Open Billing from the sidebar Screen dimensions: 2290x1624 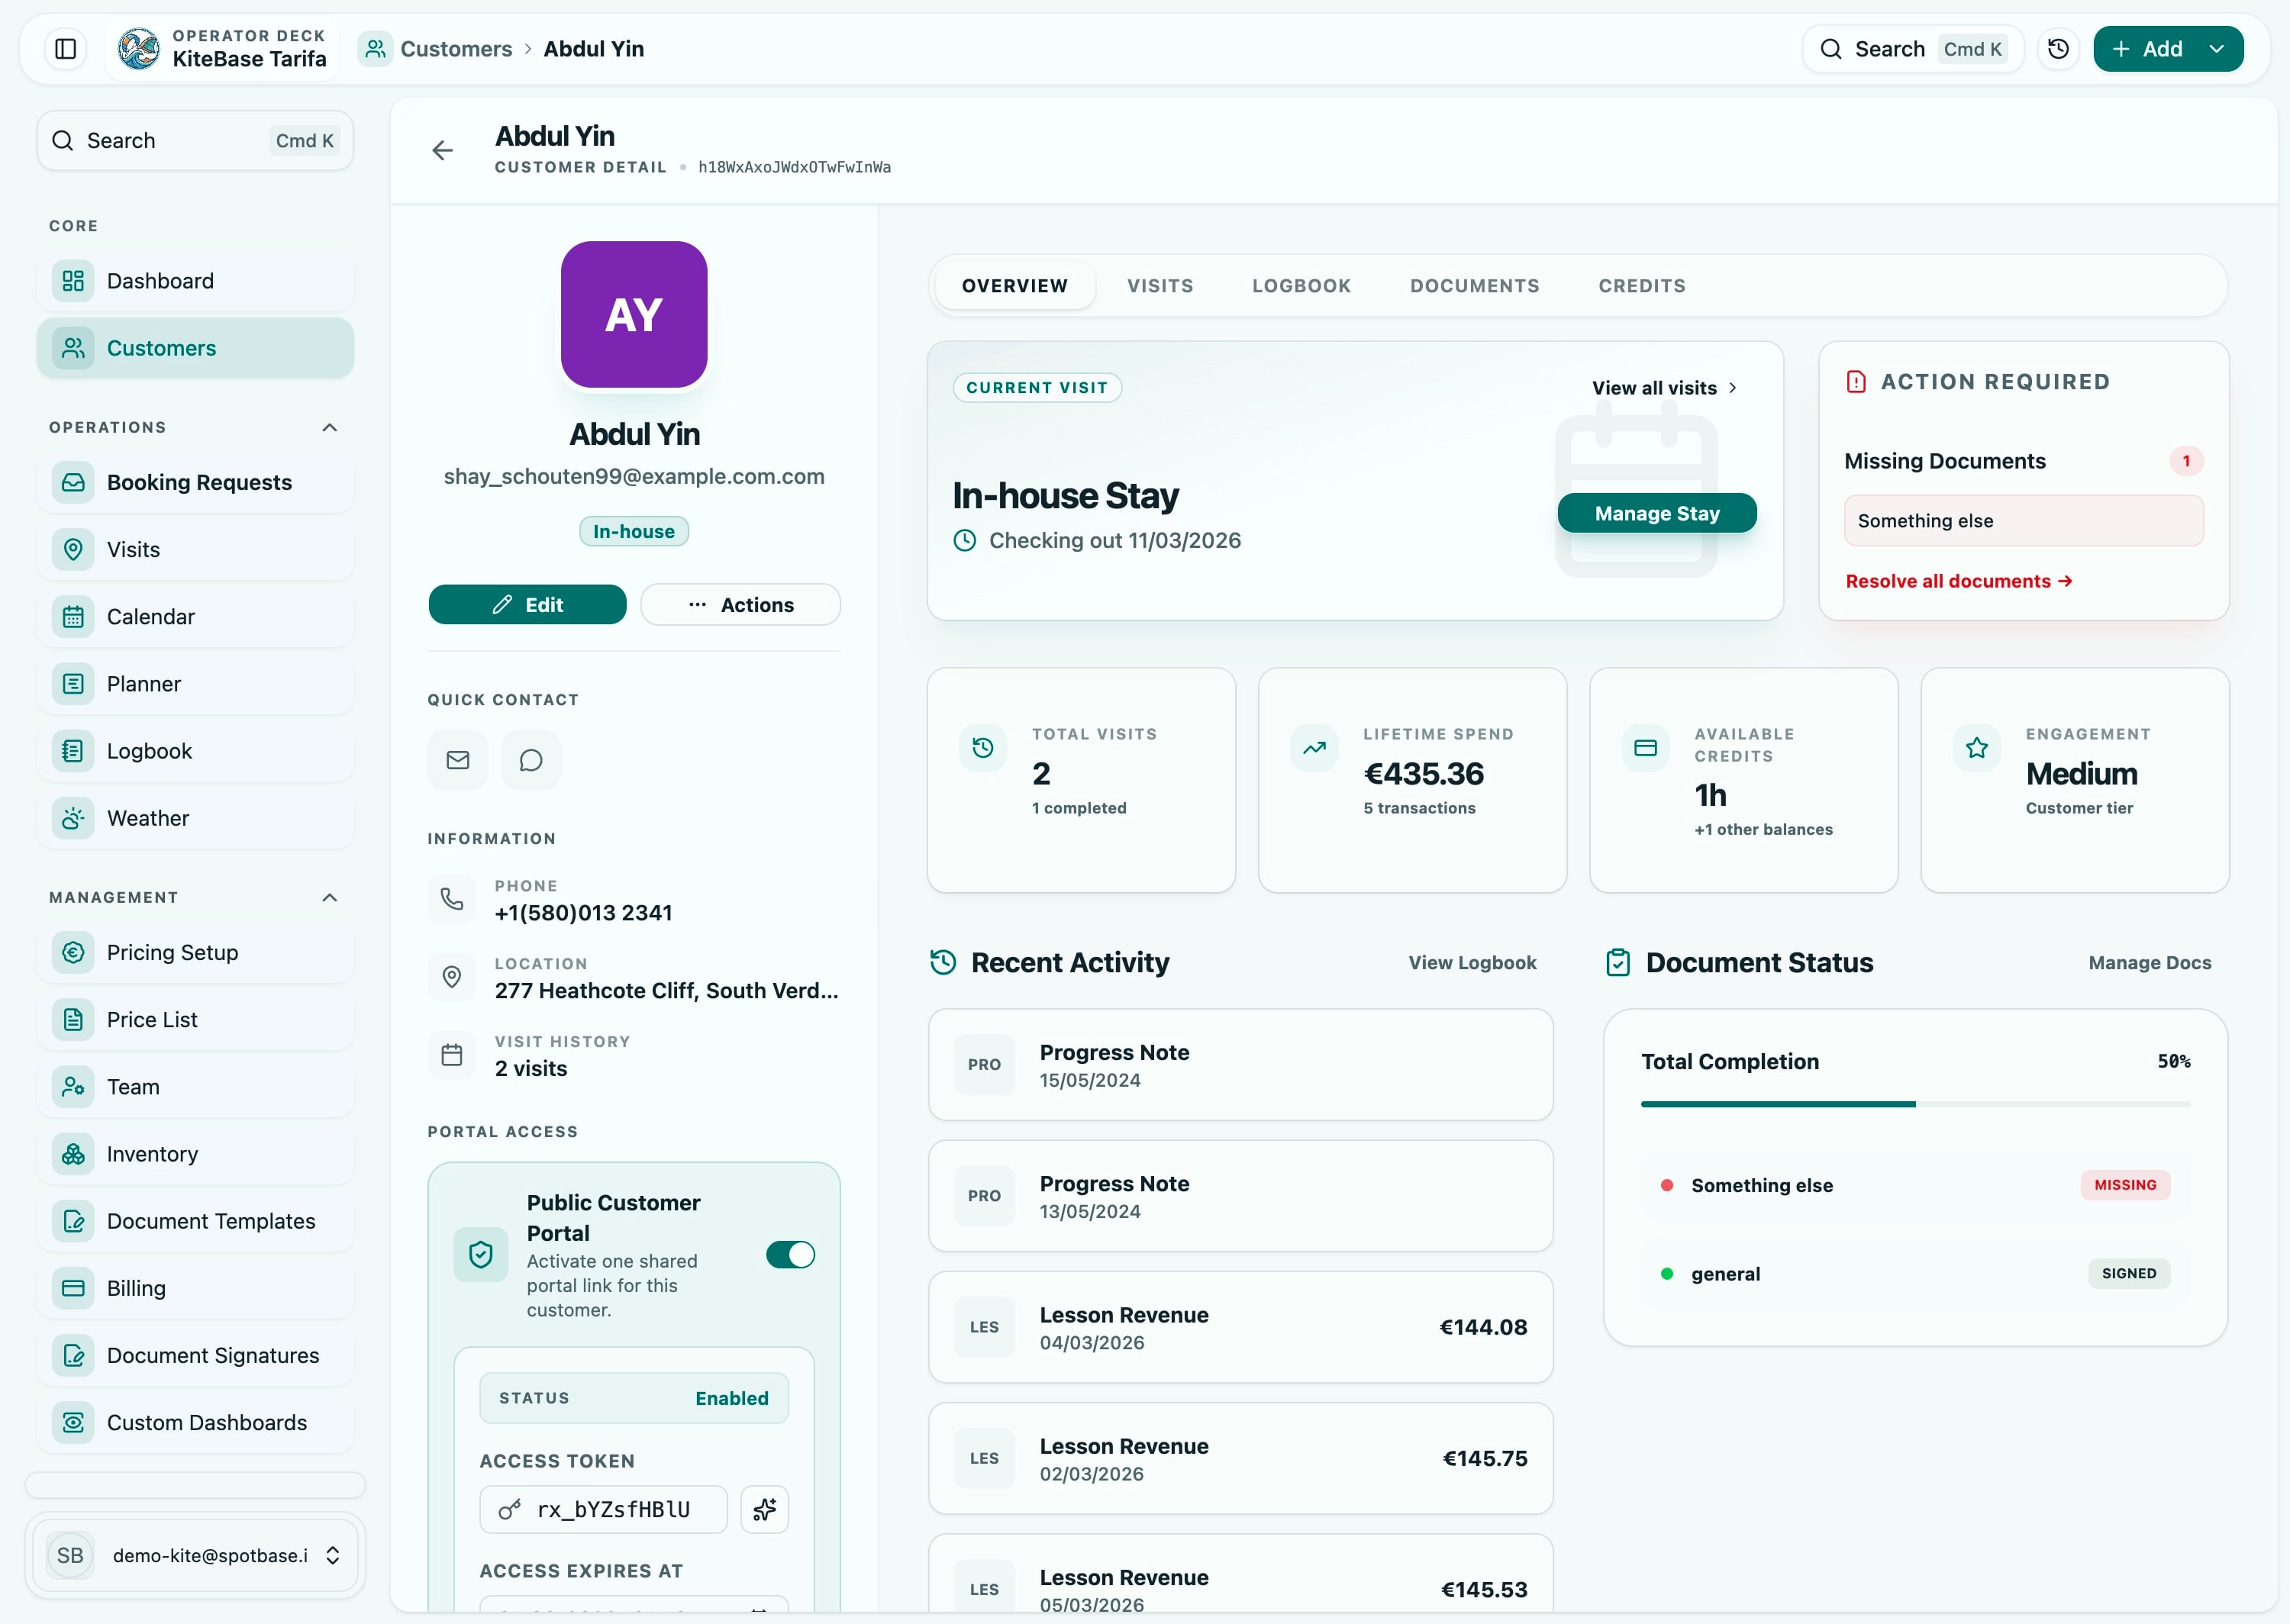coord(136,1288)
